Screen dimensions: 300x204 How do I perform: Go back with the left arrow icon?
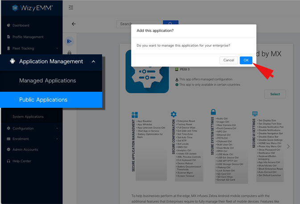tap(74, 24)
